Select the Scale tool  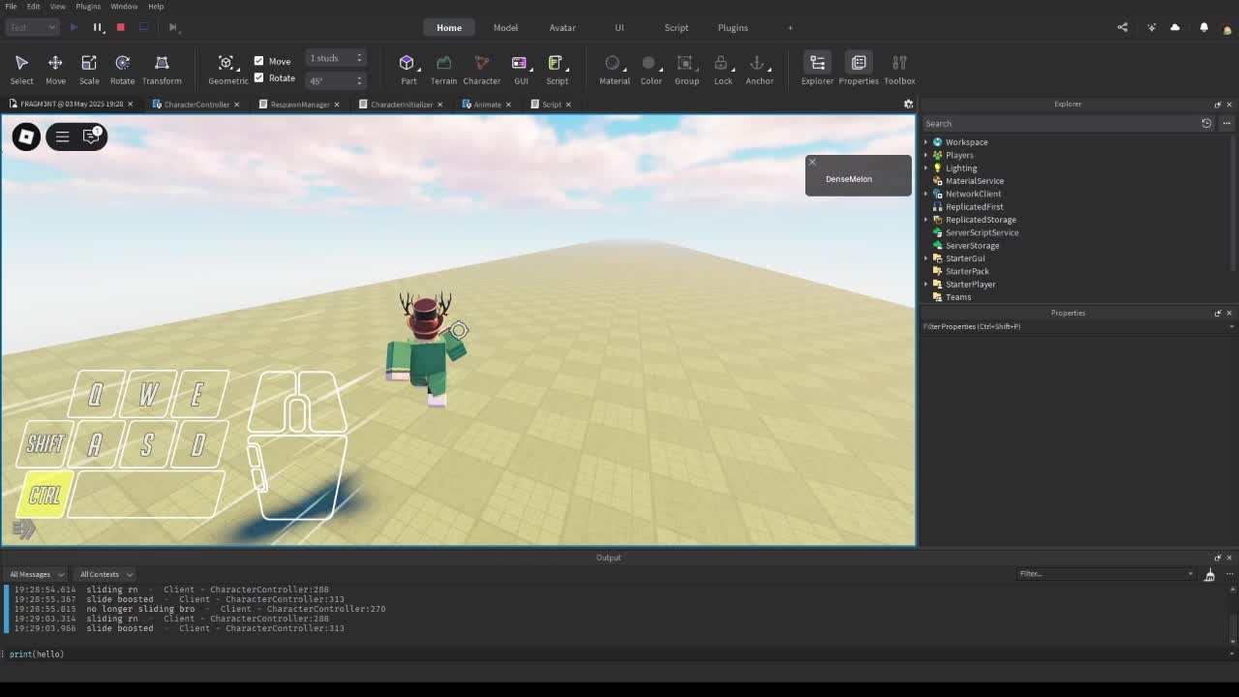click(x=88, y=69)
